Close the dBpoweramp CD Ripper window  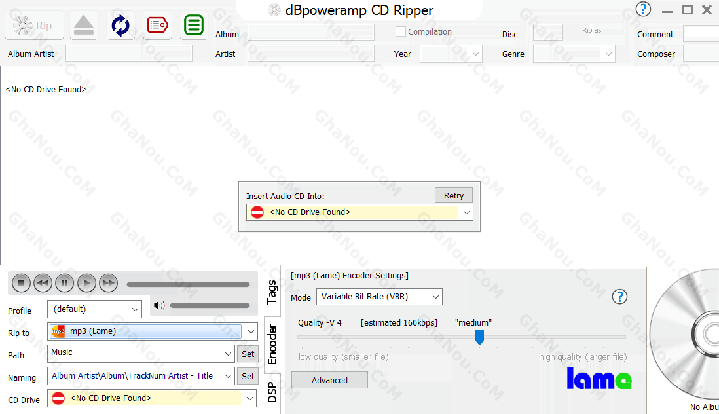click(707, 10)
